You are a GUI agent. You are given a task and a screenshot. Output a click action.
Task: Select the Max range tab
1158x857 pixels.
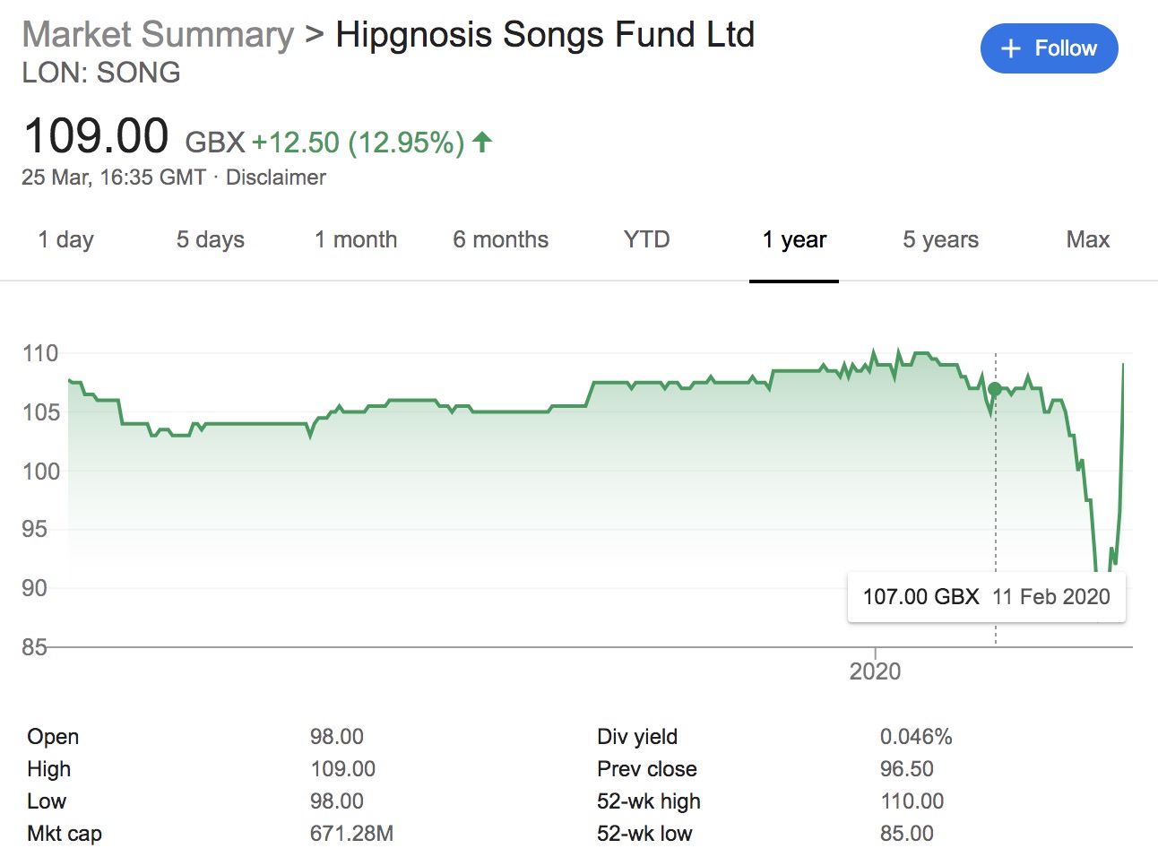[1087, 240]
